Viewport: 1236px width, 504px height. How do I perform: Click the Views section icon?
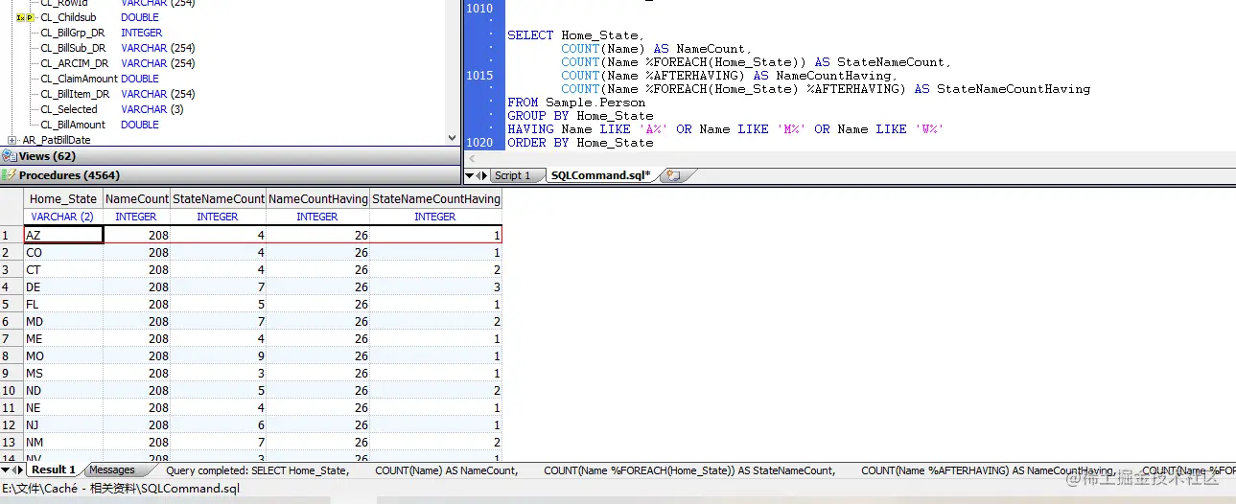[9, 156]
